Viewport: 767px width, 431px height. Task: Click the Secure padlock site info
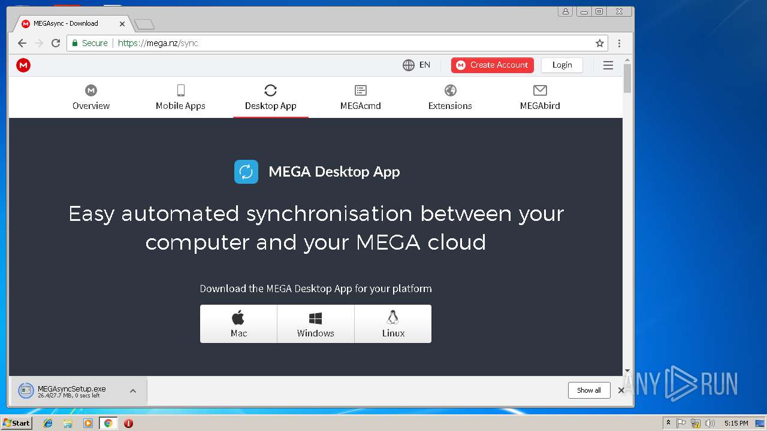(x=90, y=43)
